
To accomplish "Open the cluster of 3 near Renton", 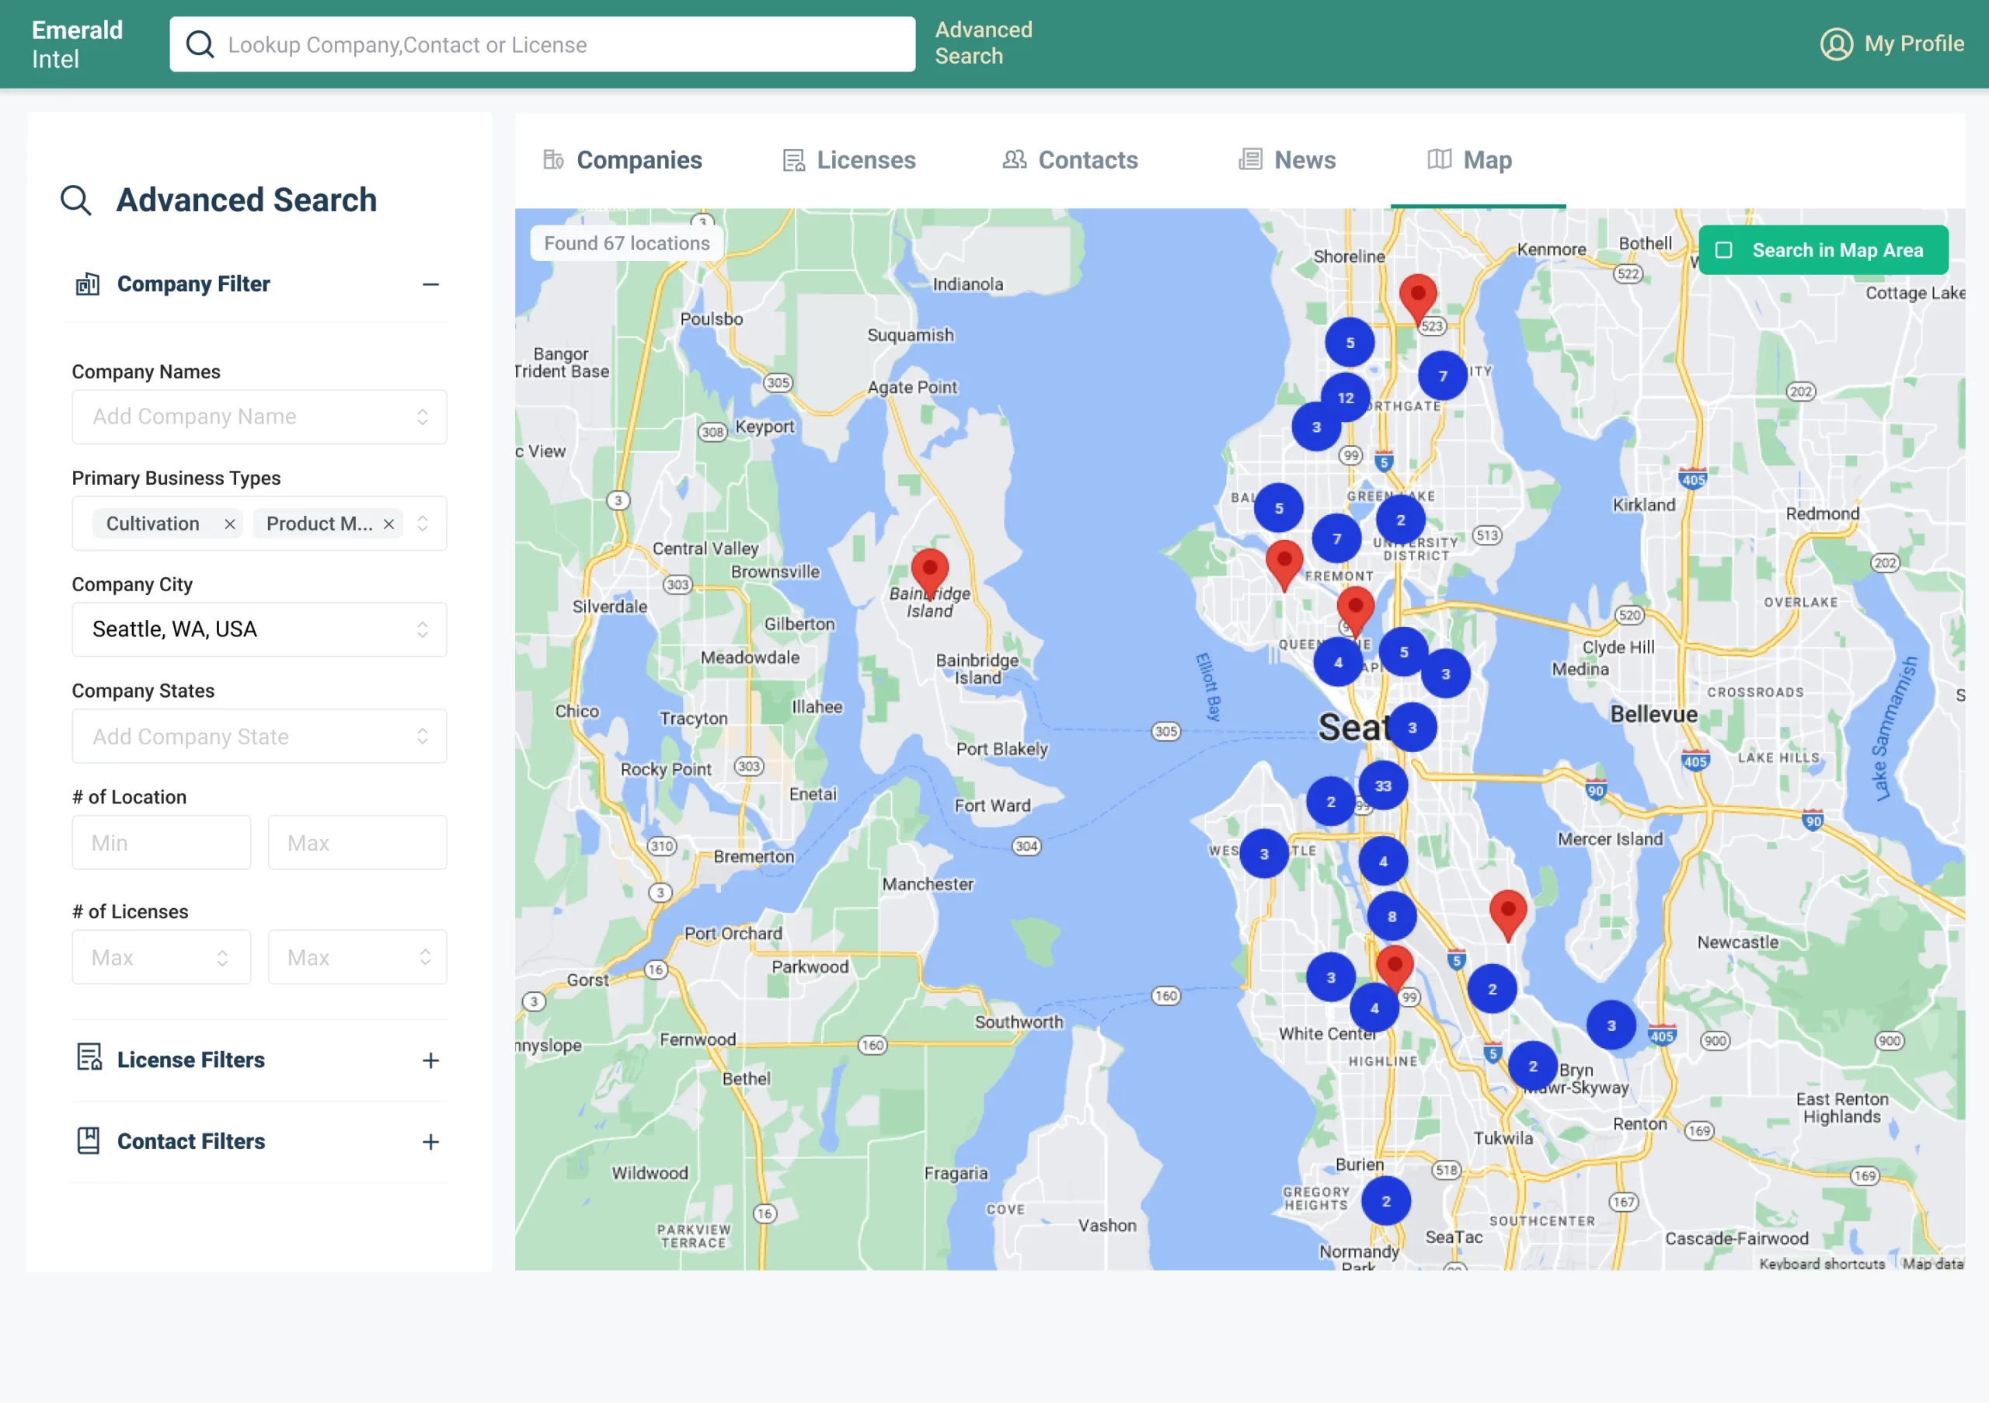I will point(1611,1025).
